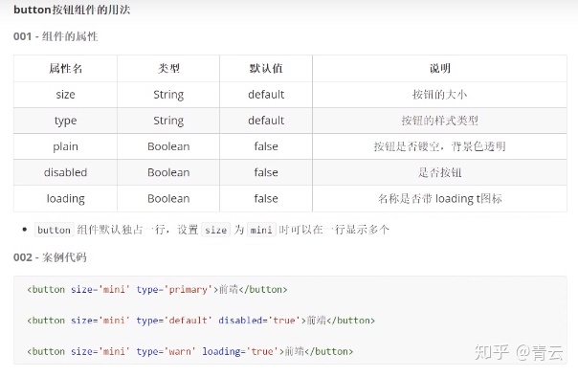Click 'Boolean' in the plain row
Screen dimensions: 578x377
click(168, 146)
